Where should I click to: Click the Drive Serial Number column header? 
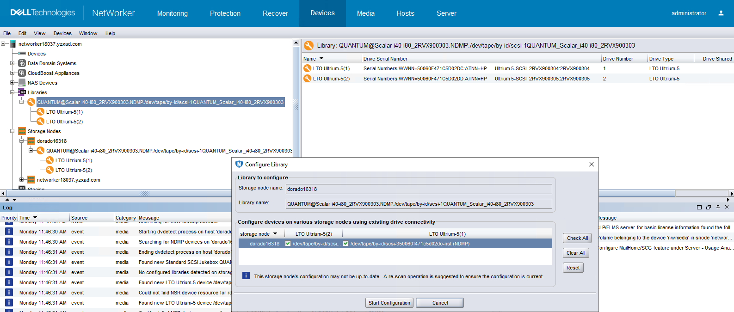click(481, 59)
